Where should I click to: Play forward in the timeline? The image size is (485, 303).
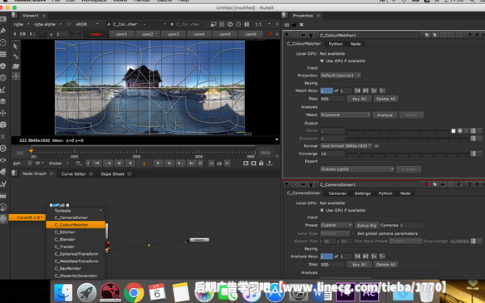tap(158, 164)
